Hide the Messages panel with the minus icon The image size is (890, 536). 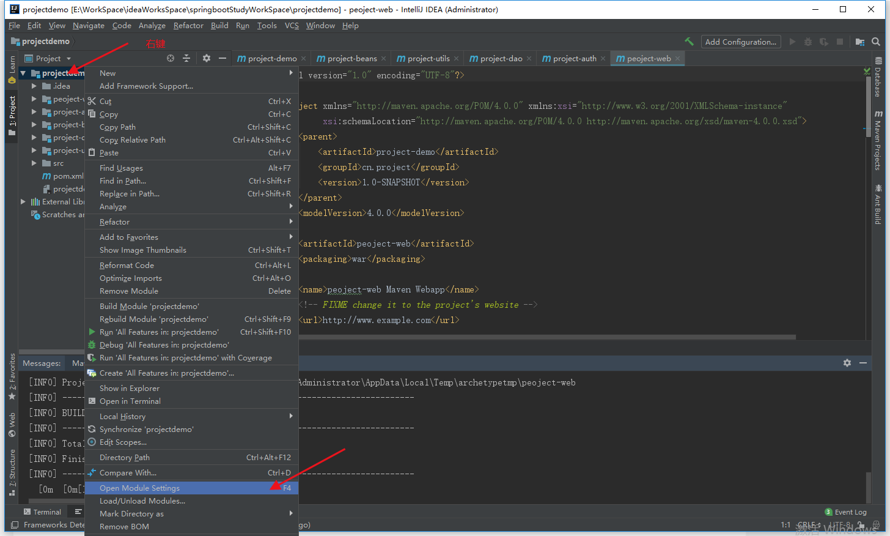(x=863, y=363)
